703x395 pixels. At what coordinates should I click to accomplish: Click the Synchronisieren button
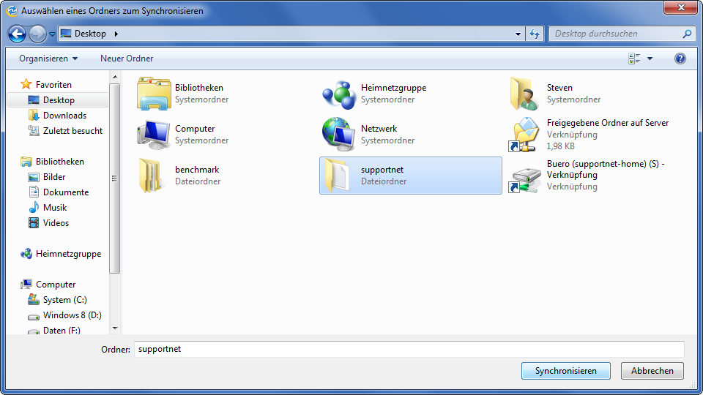coord(566,371)
